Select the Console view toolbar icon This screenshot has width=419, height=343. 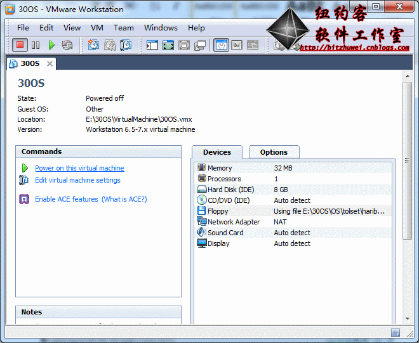point(253,45)
